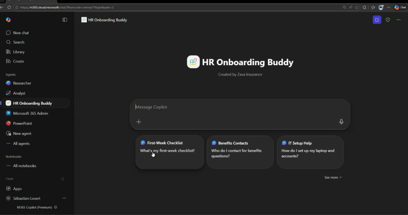Open Search in the sidebar
Viewport: 408px width, 215px height.
pyautogui.click(x=18, y=42)
